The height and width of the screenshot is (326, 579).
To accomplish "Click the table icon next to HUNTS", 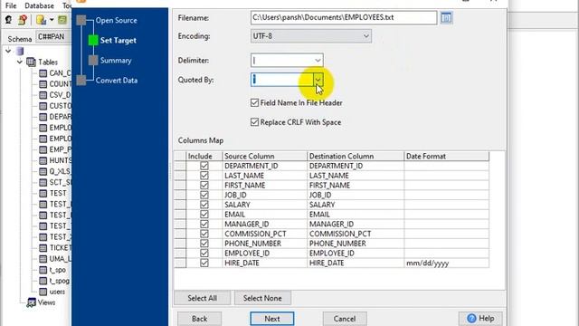I will pyautogui.click(x=43, y=160).
